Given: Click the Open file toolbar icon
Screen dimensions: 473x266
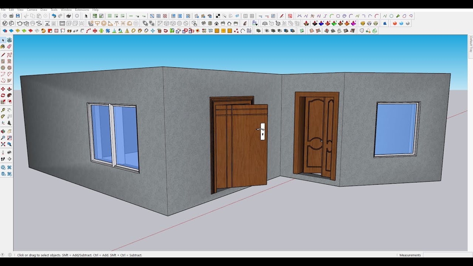Looking at the screenshot, I should pos(11,16).
